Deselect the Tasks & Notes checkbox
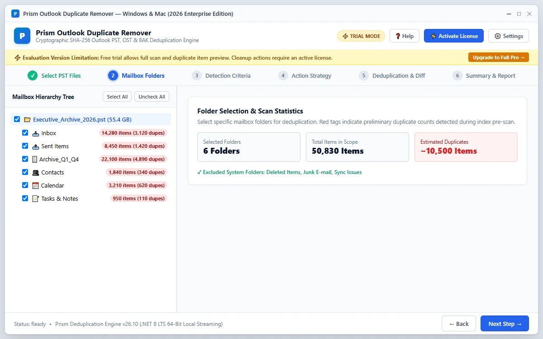The image size is (543, 339). 25,198
